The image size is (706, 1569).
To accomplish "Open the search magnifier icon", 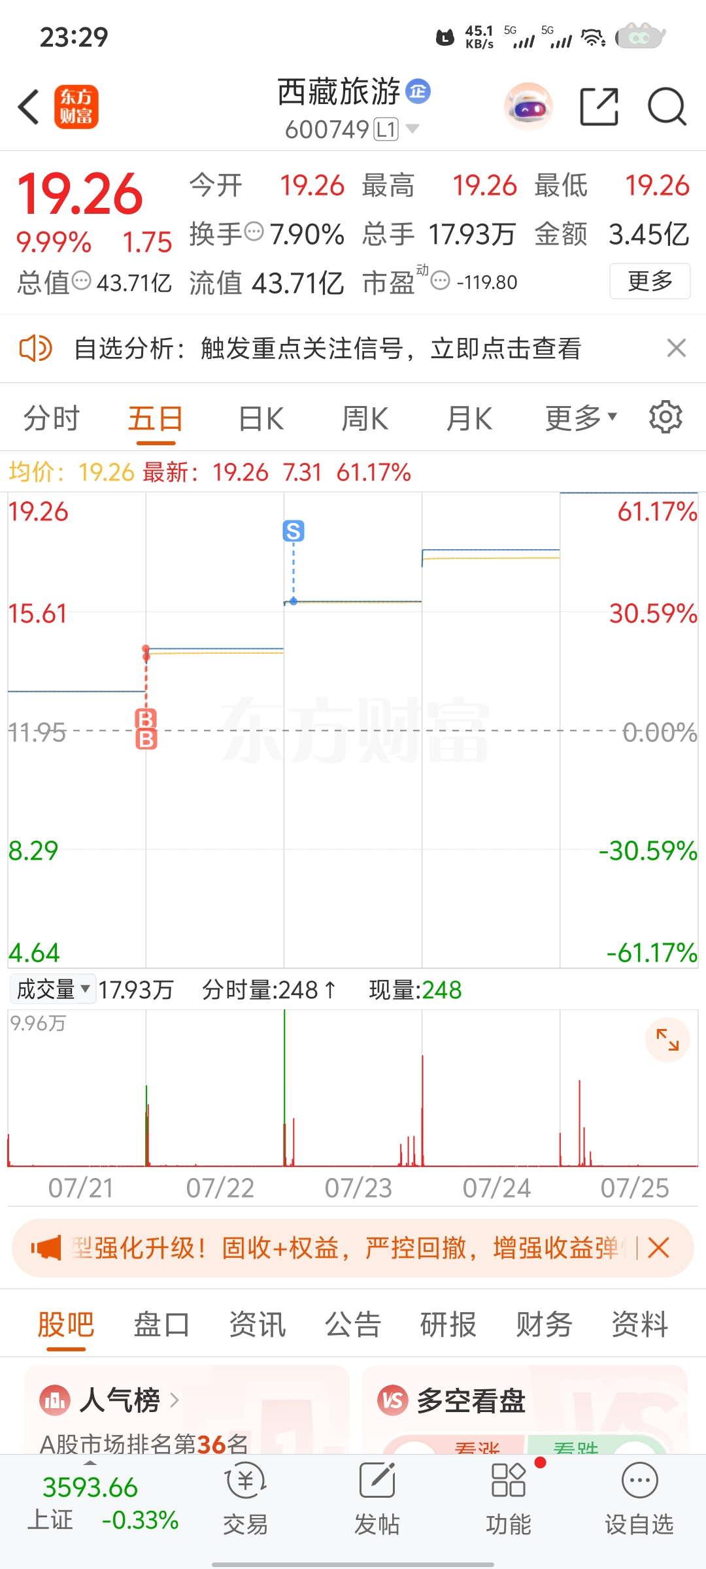I will point(667,107).
